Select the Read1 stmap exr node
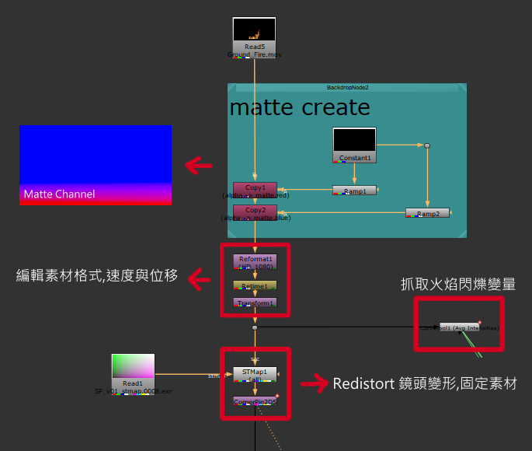Viewport: 532px width, 451px height. [x=133, y=383]
